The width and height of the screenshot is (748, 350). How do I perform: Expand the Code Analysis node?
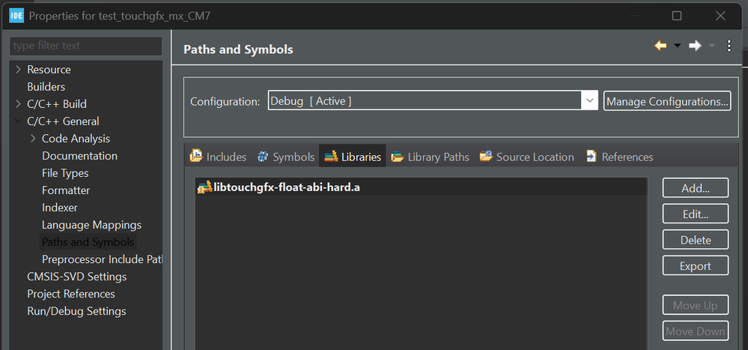[x=33, y=139]
